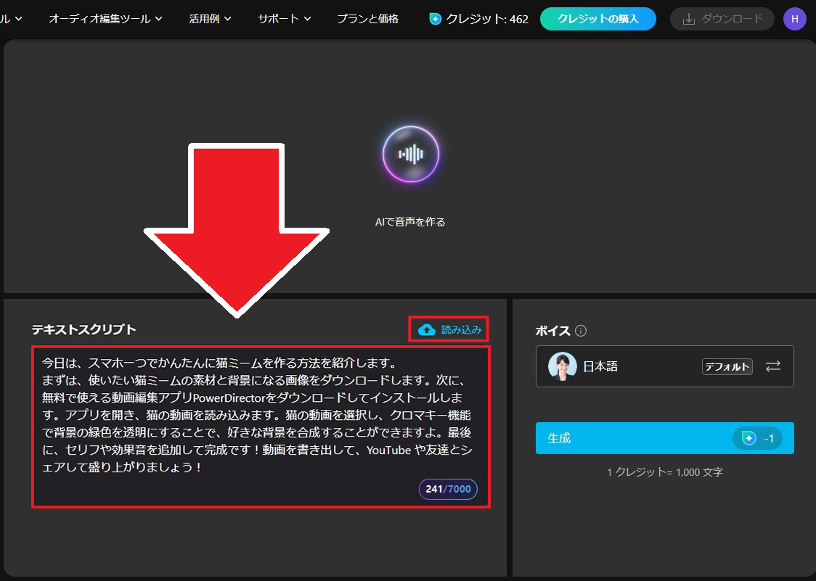This screenshot has height=581, width=816.
Task: Click the テキストスクリプト heading
Action: pos(83,330)
